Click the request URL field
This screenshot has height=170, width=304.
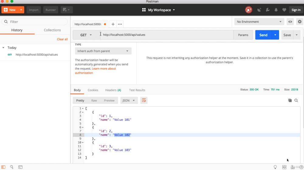pyautogui.click(x=167, y=35)
